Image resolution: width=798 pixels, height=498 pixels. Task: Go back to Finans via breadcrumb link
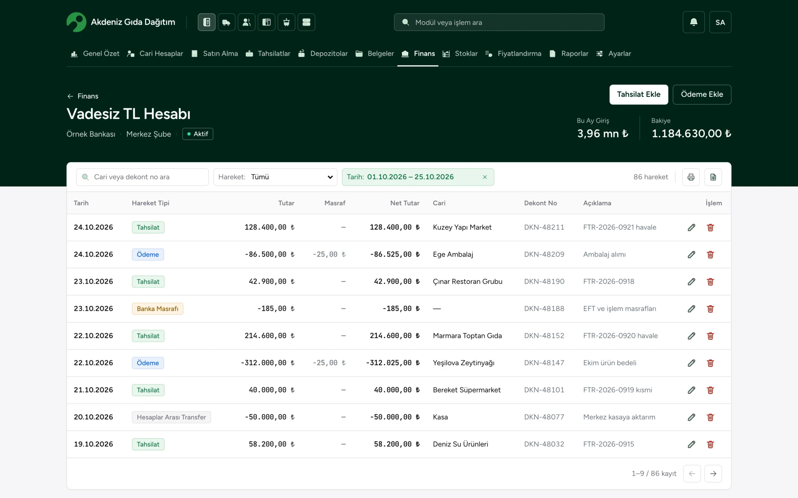point(83,96)
